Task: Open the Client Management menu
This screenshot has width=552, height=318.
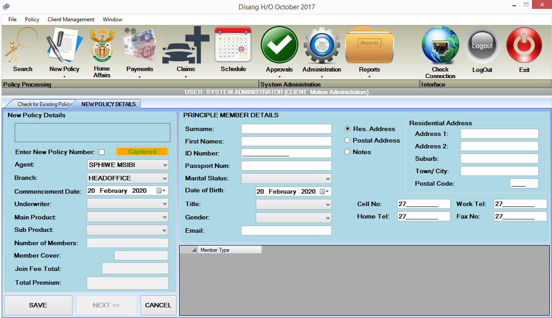Action: tap(71, 20)
